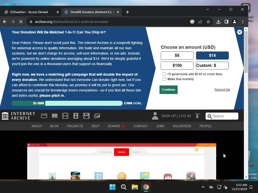Viewport: 258px width, 193px height.
Task: Check the add $0.61 to cover fees box
Action: coord(164,74)
